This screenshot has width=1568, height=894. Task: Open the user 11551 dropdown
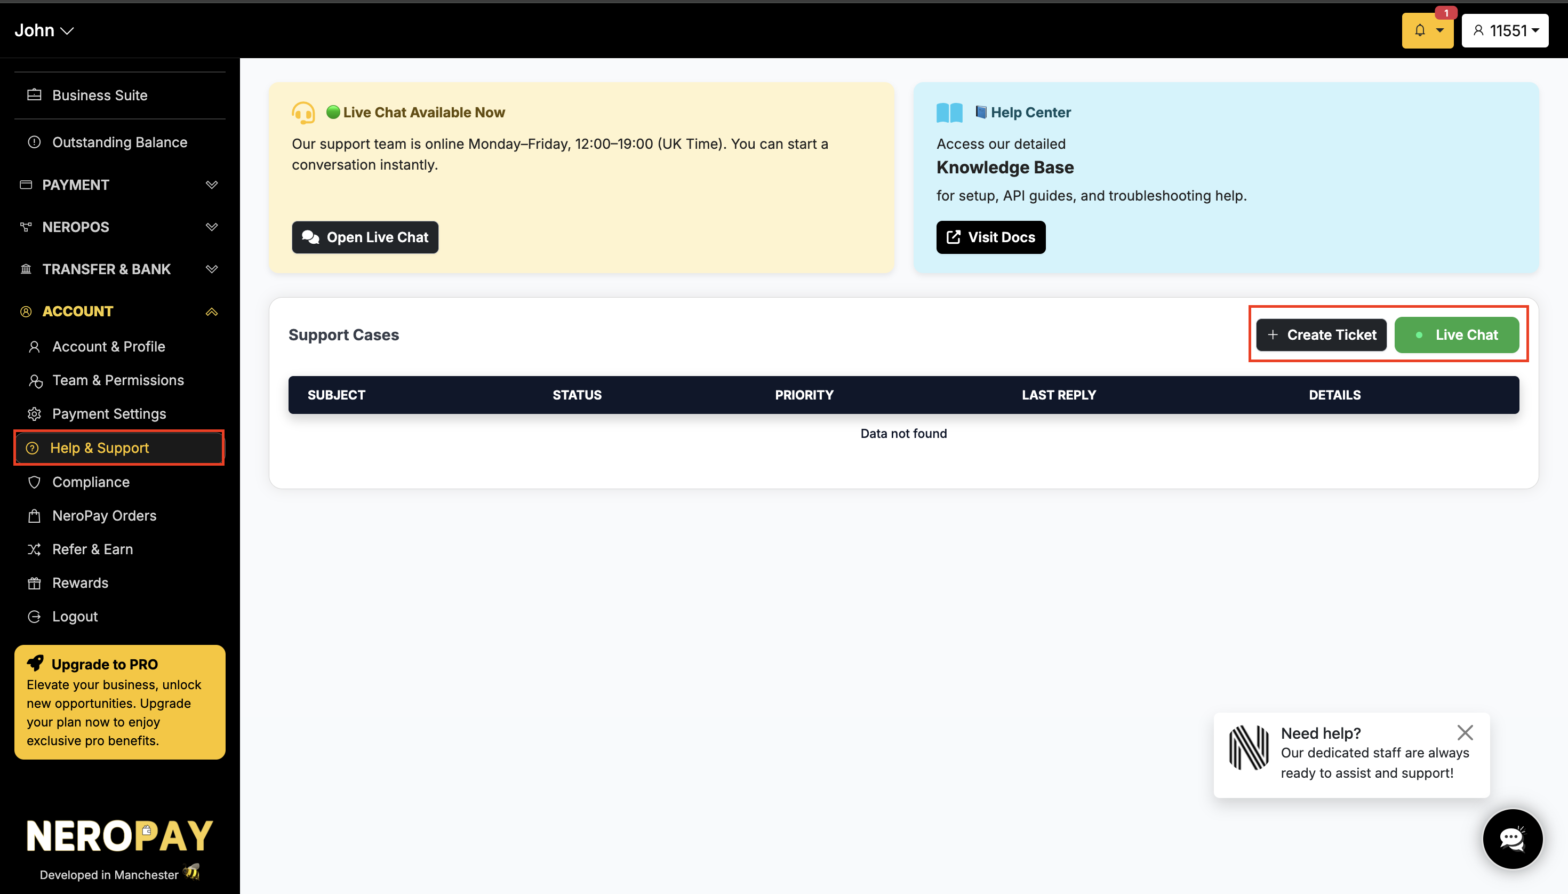[x=1505, y=30]
